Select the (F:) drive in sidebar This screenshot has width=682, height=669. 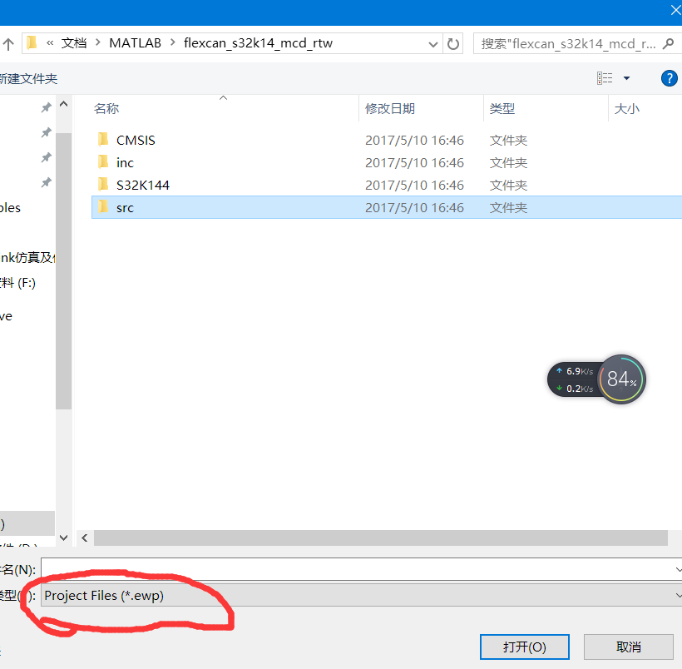click(17, 284)
